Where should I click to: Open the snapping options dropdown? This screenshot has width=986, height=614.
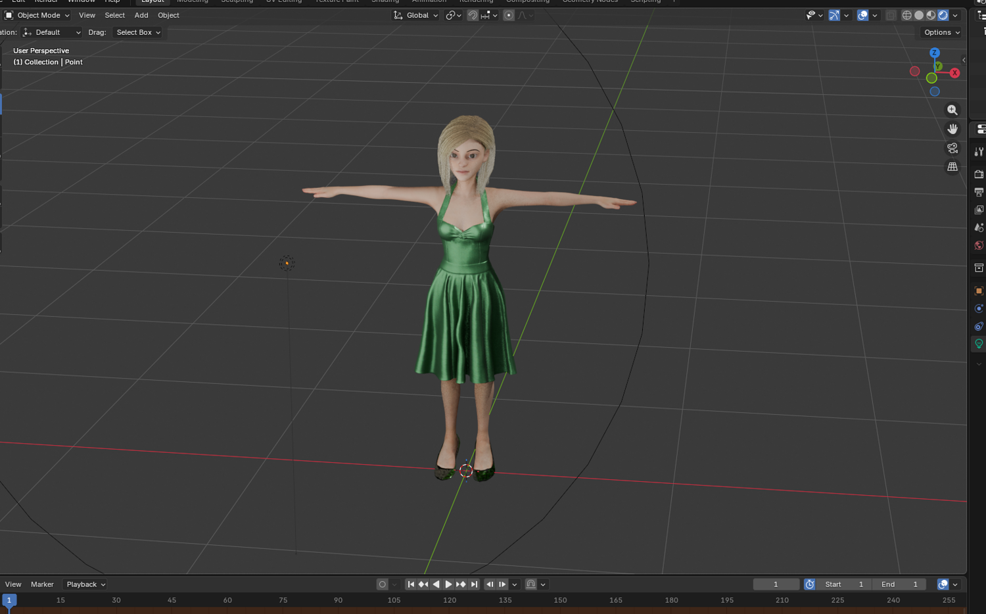[x=490, y=15]
